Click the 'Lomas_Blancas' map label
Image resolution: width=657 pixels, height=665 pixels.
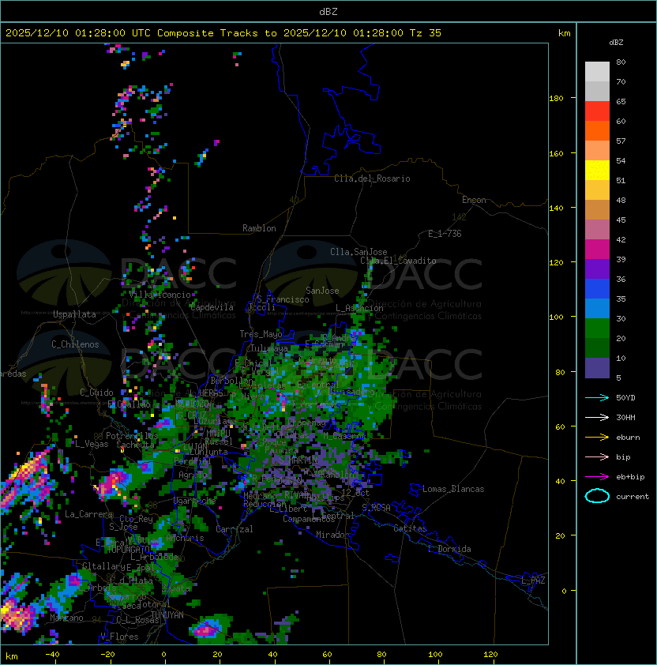coord(453,489)
